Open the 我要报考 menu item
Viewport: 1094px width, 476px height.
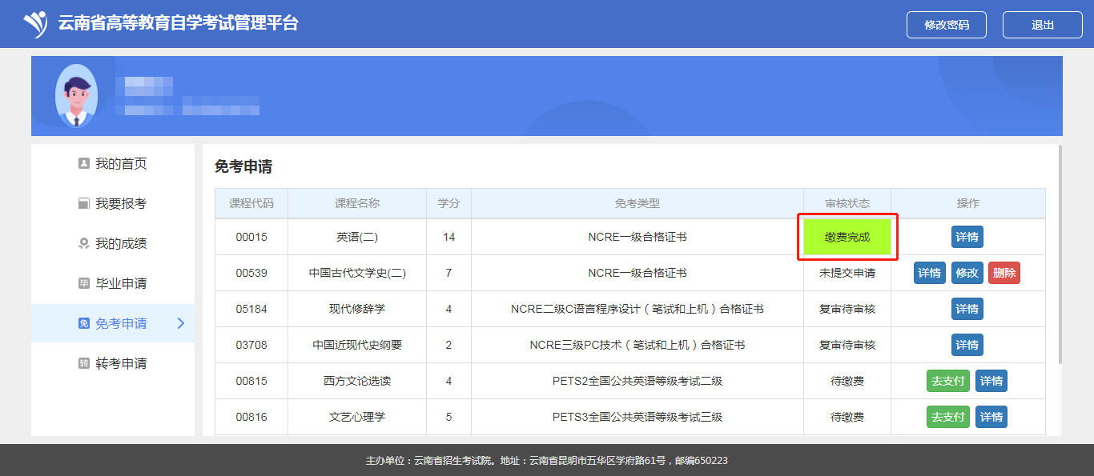(121, 204)
